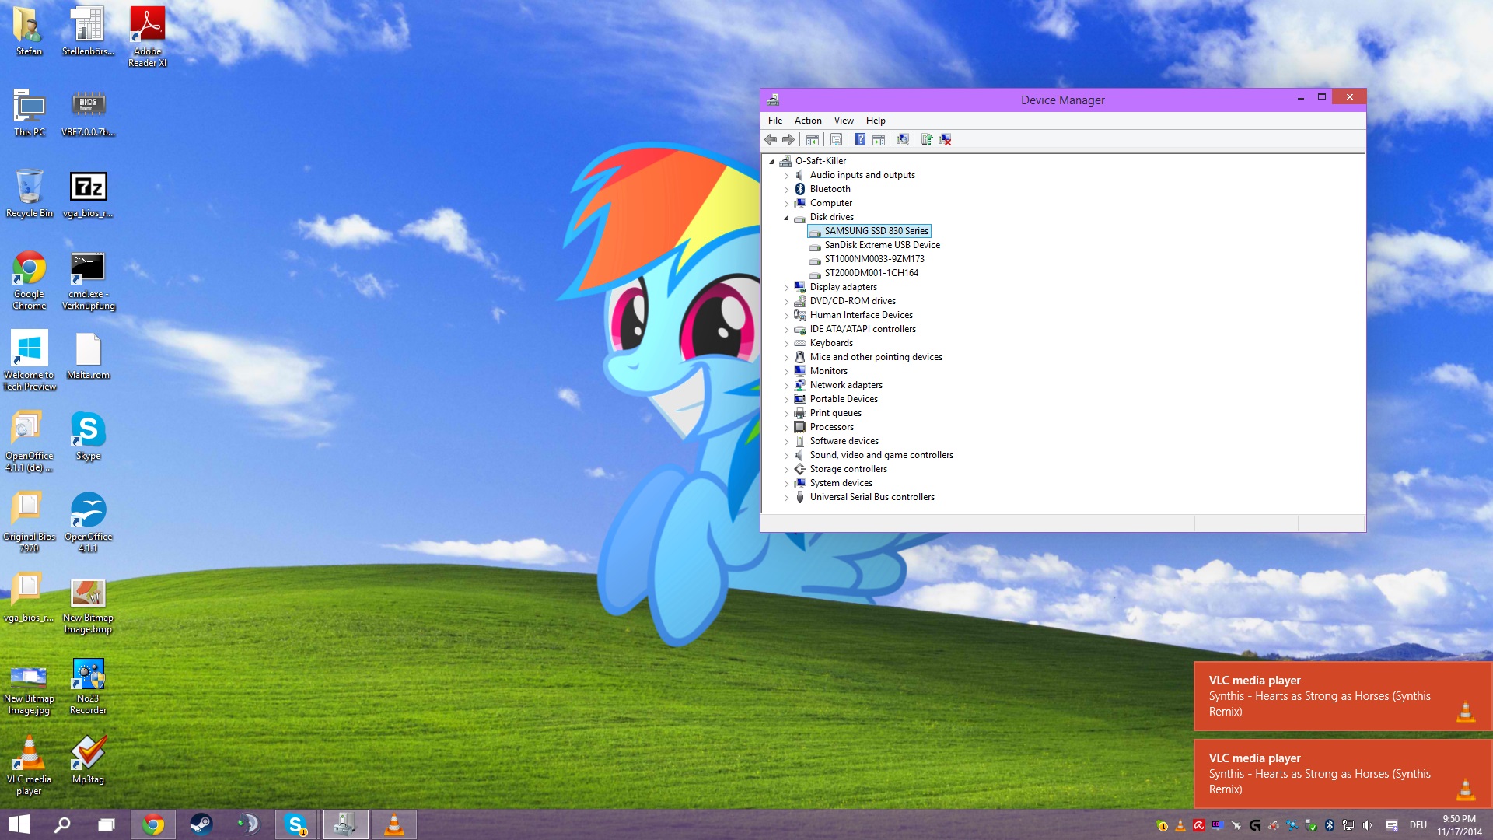Select the Welcome to Tech Preview desktop icon
This screenshot has height=840, width=1493.
(30, 359)
